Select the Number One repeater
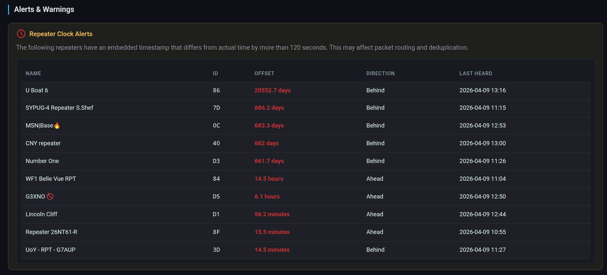 click(42, 161)
